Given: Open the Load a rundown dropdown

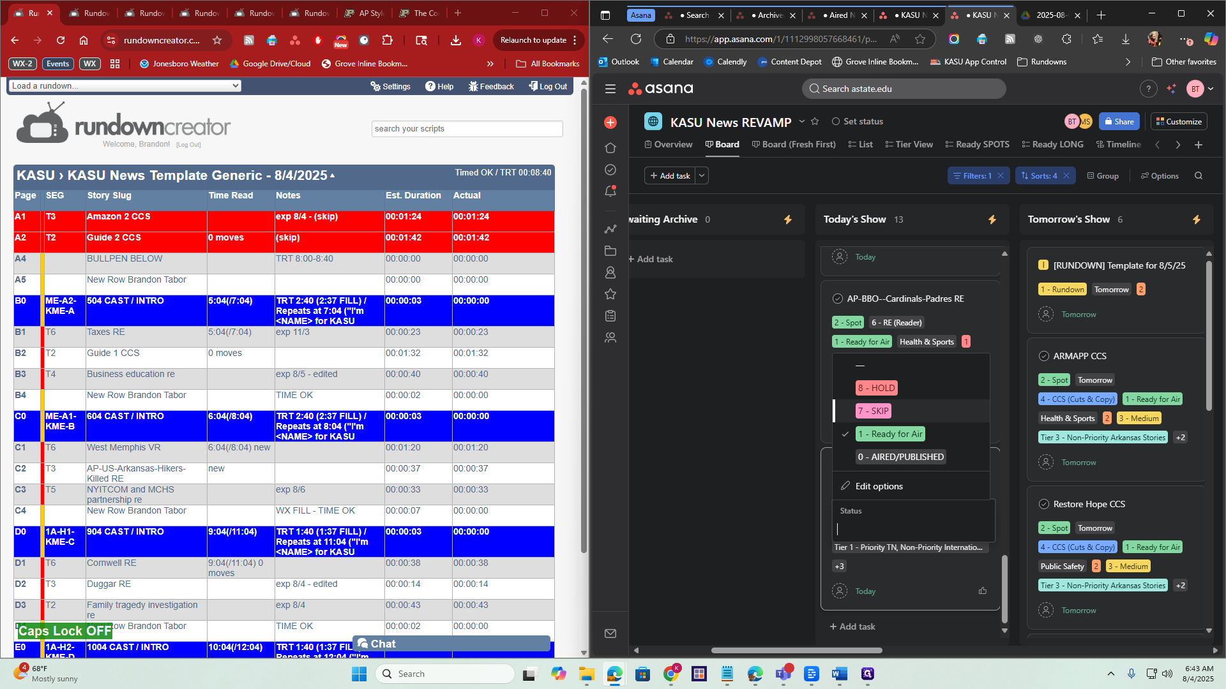Looking at the screenshot, I should tap(125, 86).
